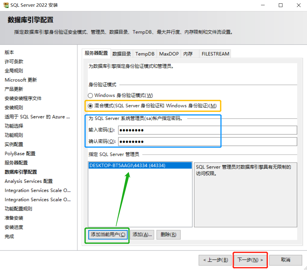Viewport: 307px width, 270px height.
Task: Click 安装进度 step in sidebar
Action: tap(14, 227)
